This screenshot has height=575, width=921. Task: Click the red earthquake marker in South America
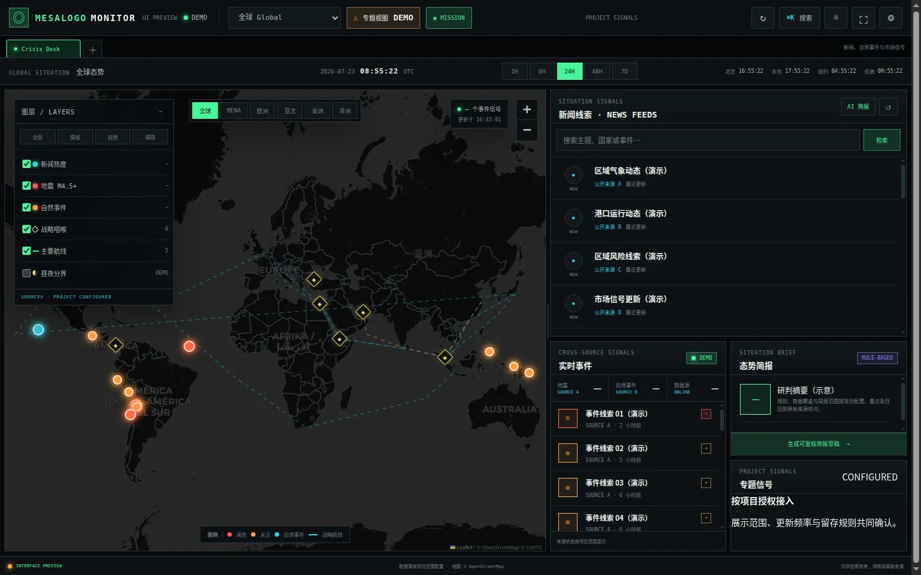tap(130, 415)
